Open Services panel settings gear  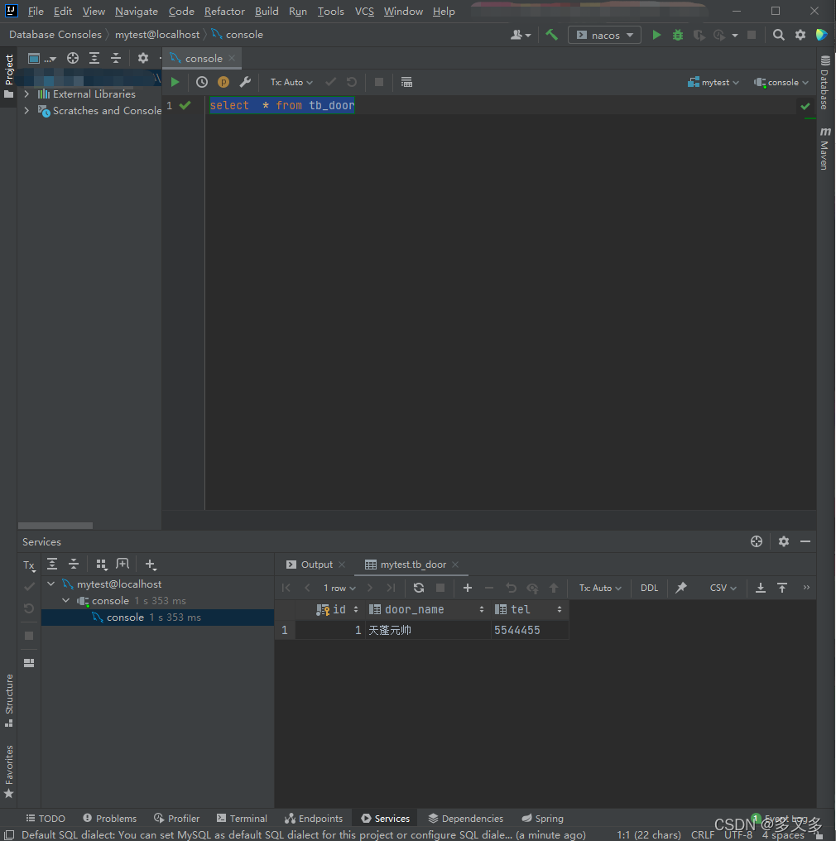784,541
